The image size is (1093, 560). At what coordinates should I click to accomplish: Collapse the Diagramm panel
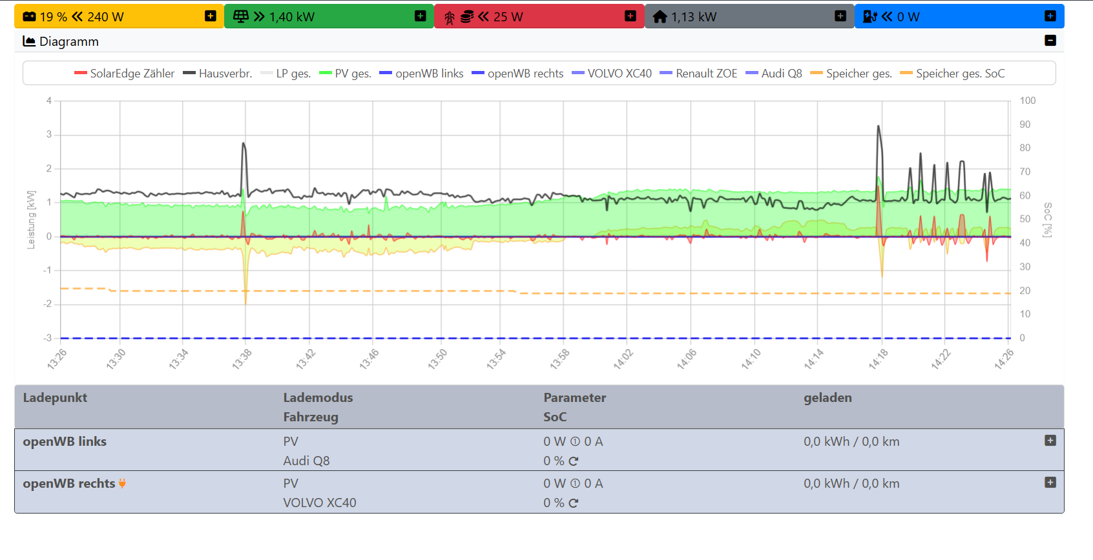pyautogui.click(x=1050, y=41)
